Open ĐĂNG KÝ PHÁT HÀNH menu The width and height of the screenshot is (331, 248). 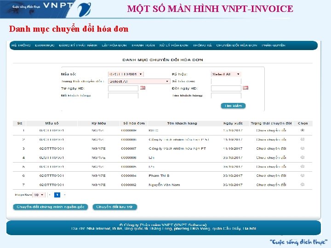[78, 45]
